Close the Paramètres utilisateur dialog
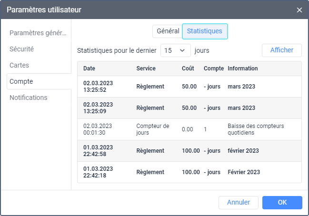Viewport: 309px width, 216px height. click(x=299, y=10)
